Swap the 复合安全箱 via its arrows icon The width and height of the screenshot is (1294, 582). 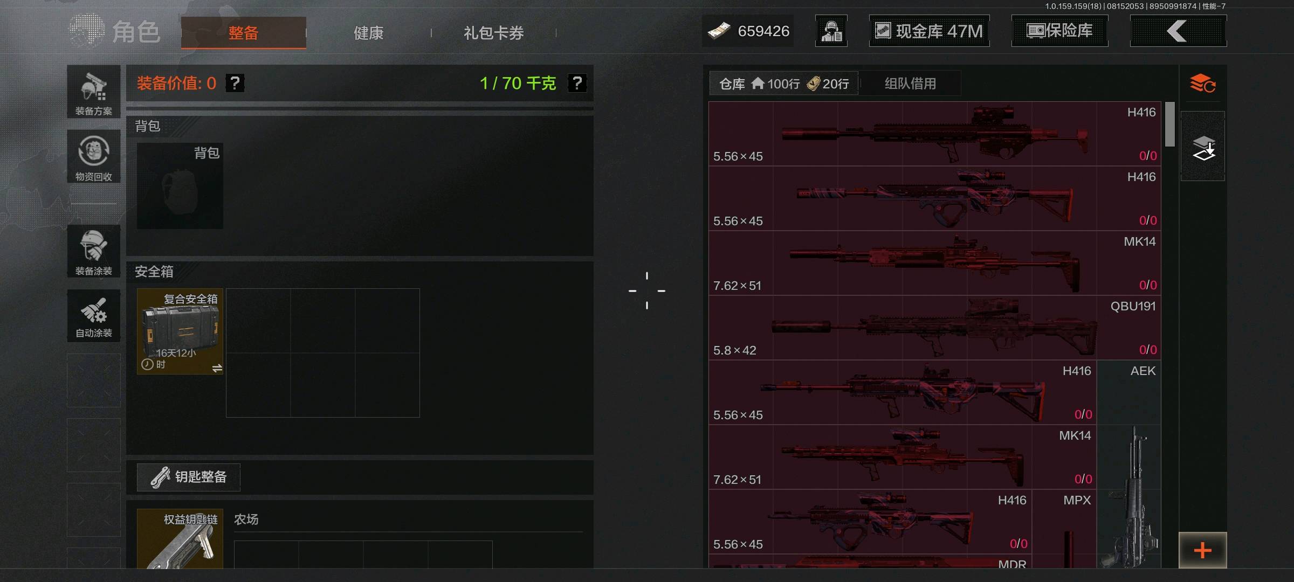[x=217, y=368]
